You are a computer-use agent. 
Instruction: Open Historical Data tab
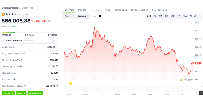[x=140, y=10]
